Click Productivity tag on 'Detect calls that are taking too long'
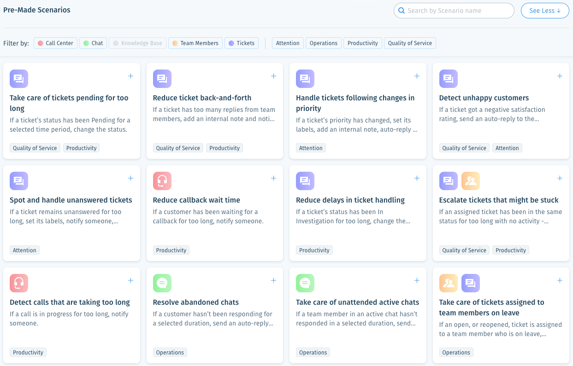The width and height of the screenshot is (573, 366). [28, 353]
